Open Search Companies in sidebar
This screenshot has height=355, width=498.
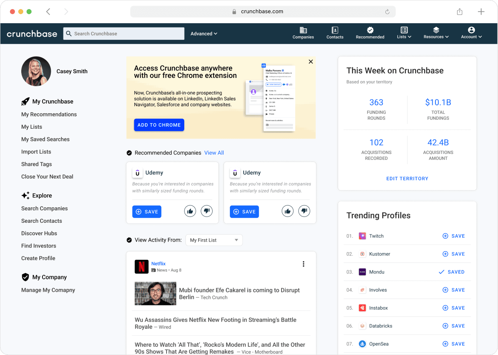point(44,209)
